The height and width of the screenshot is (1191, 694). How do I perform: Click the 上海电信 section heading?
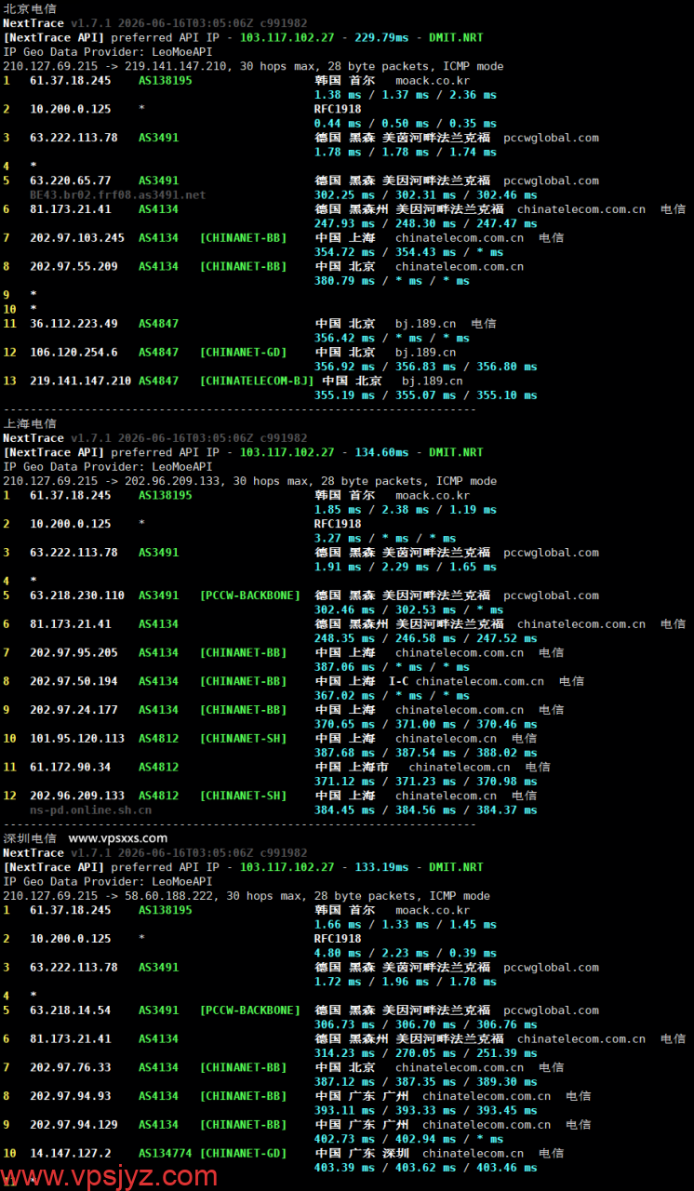(x=30, y=423)
